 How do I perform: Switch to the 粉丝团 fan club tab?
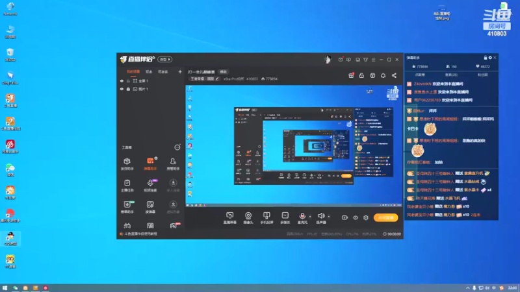[482, 75]
